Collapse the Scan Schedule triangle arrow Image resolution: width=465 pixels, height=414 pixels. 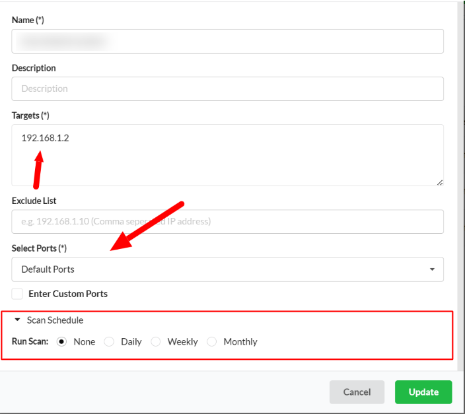click(18, 320)
